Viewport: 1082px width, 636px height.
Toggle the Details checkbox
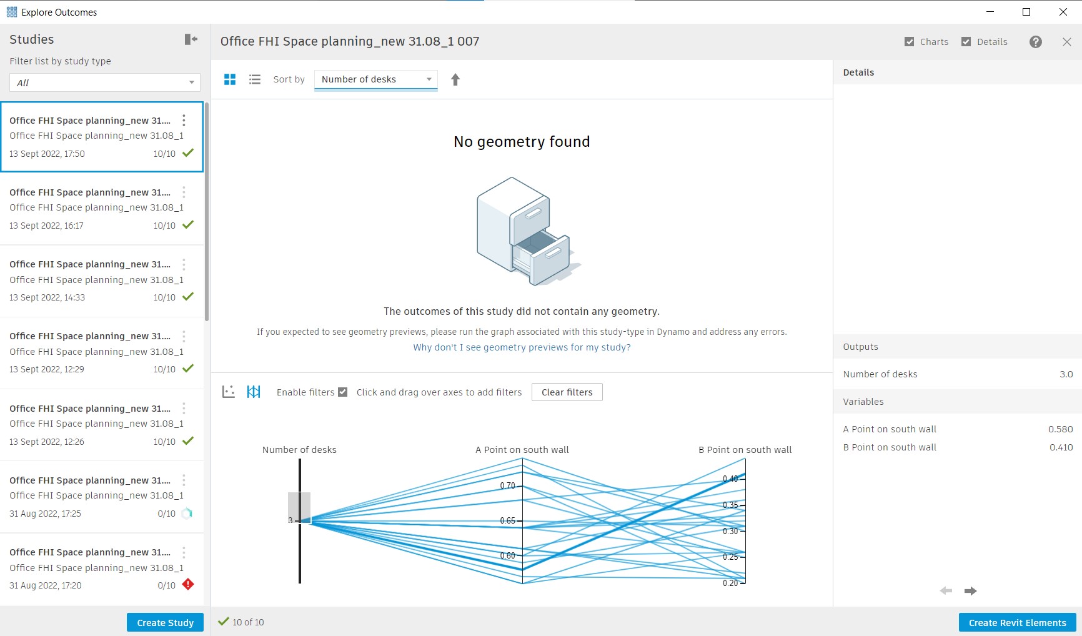[x=966, y=42]
